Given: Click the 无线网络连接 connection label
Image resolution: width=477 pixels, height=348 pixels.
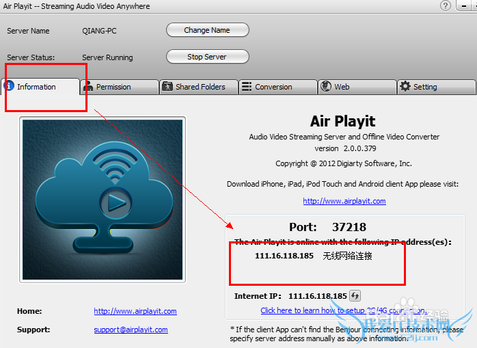Looking at the screenshot, I should pos(347,256).
